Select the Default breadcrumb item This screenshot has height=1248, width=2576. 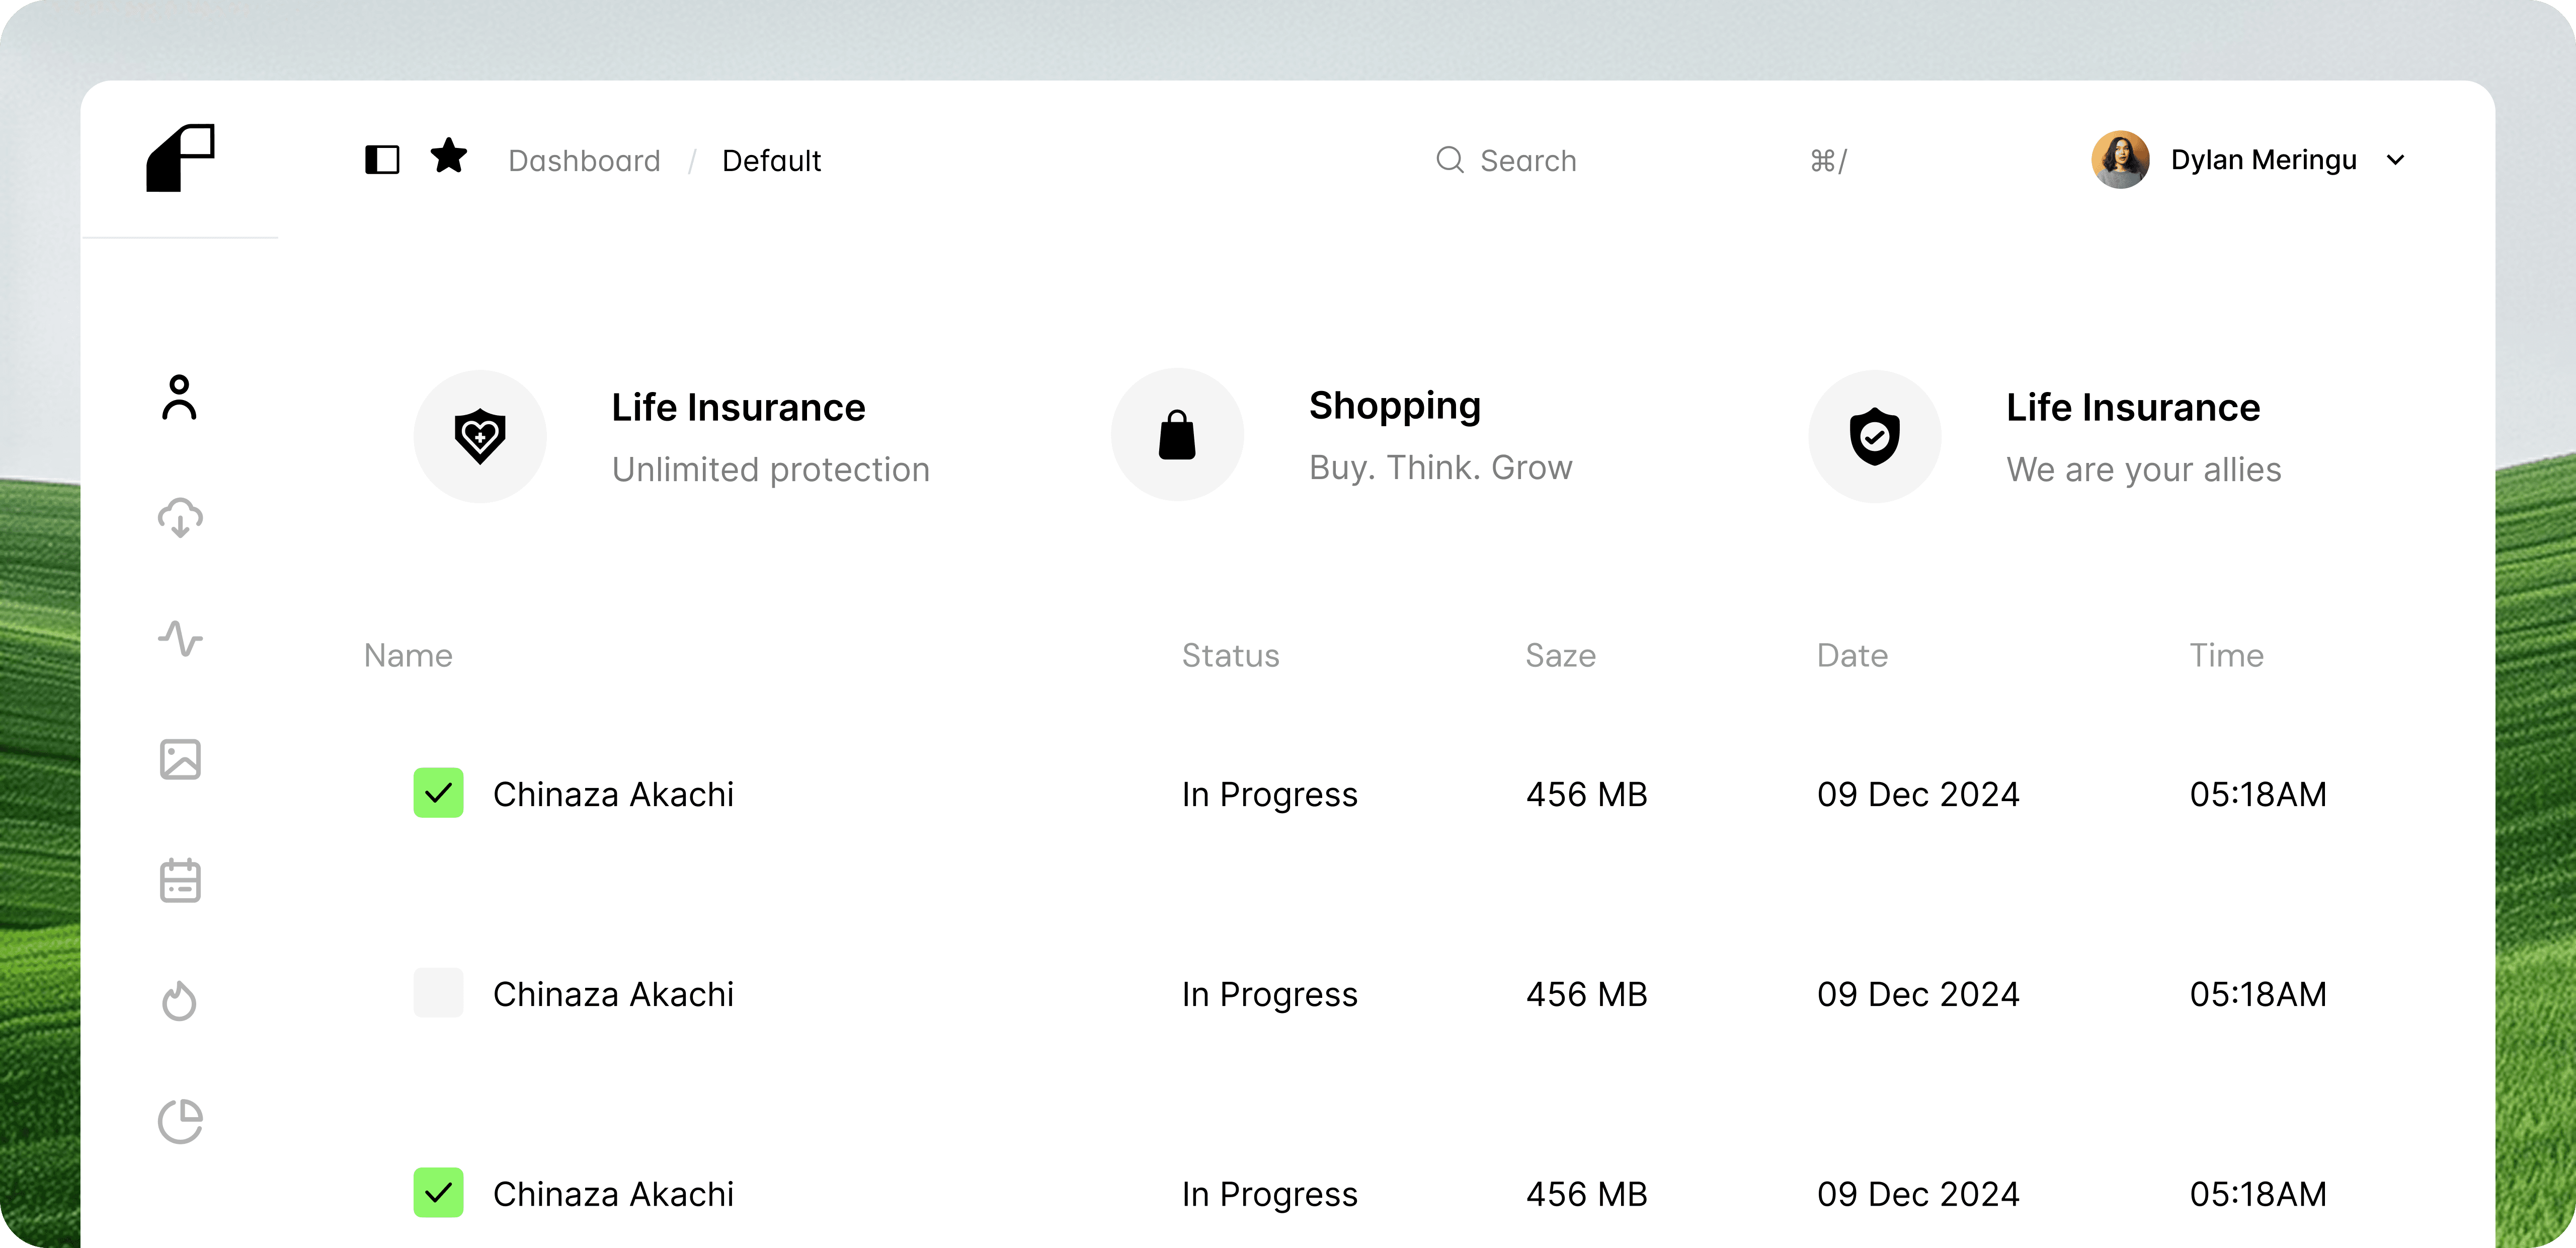pyautogui.click(x=771, y=161)
